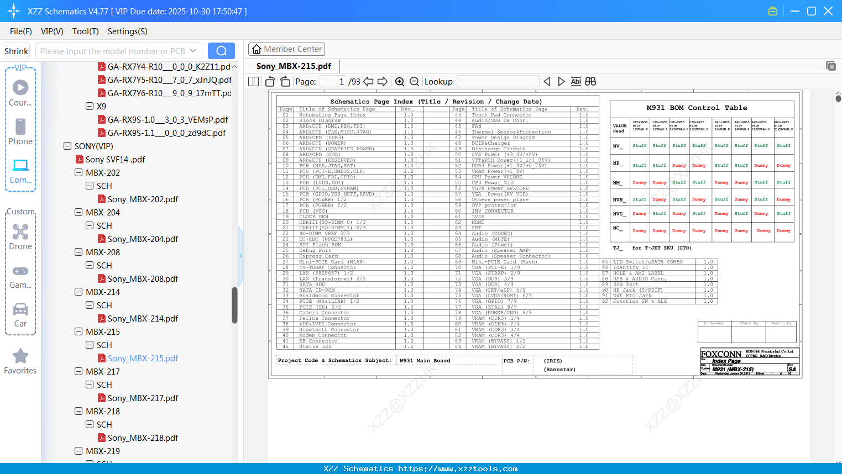Click the sidebar collapse handle arrow
This screenshot has height=474, width=842.
point(240,256)
